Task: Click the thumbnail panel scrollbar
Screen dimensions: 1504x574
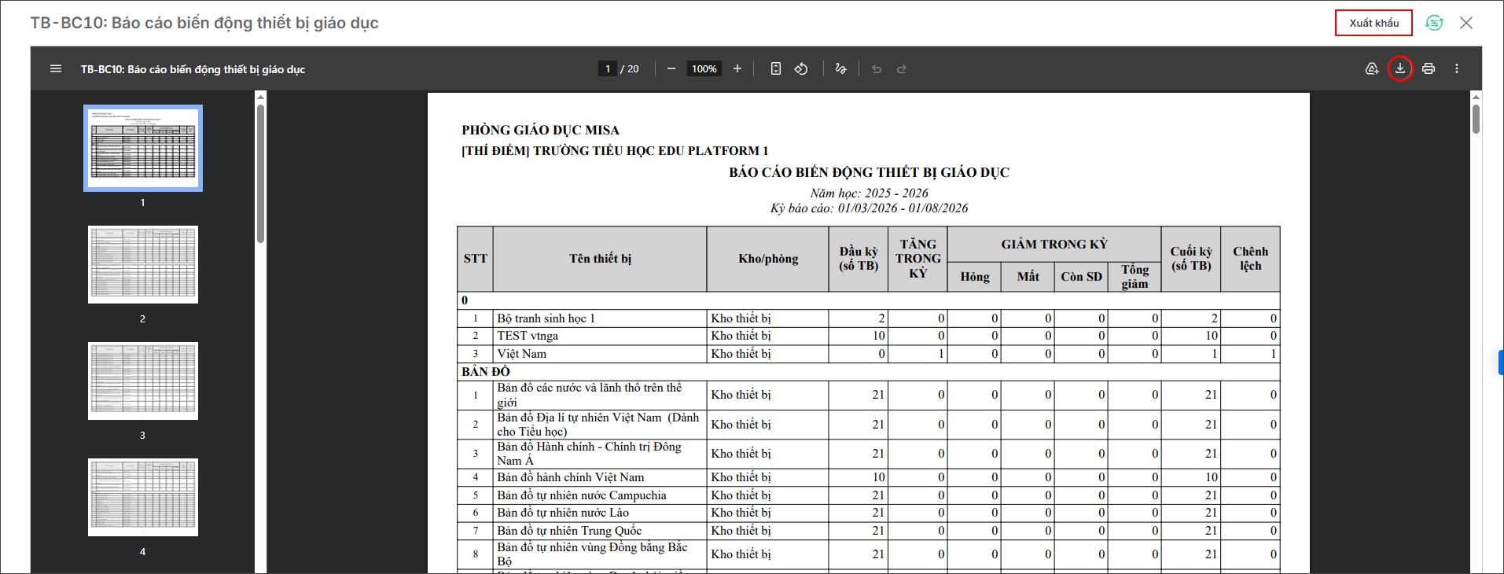Action: point(260,173)
